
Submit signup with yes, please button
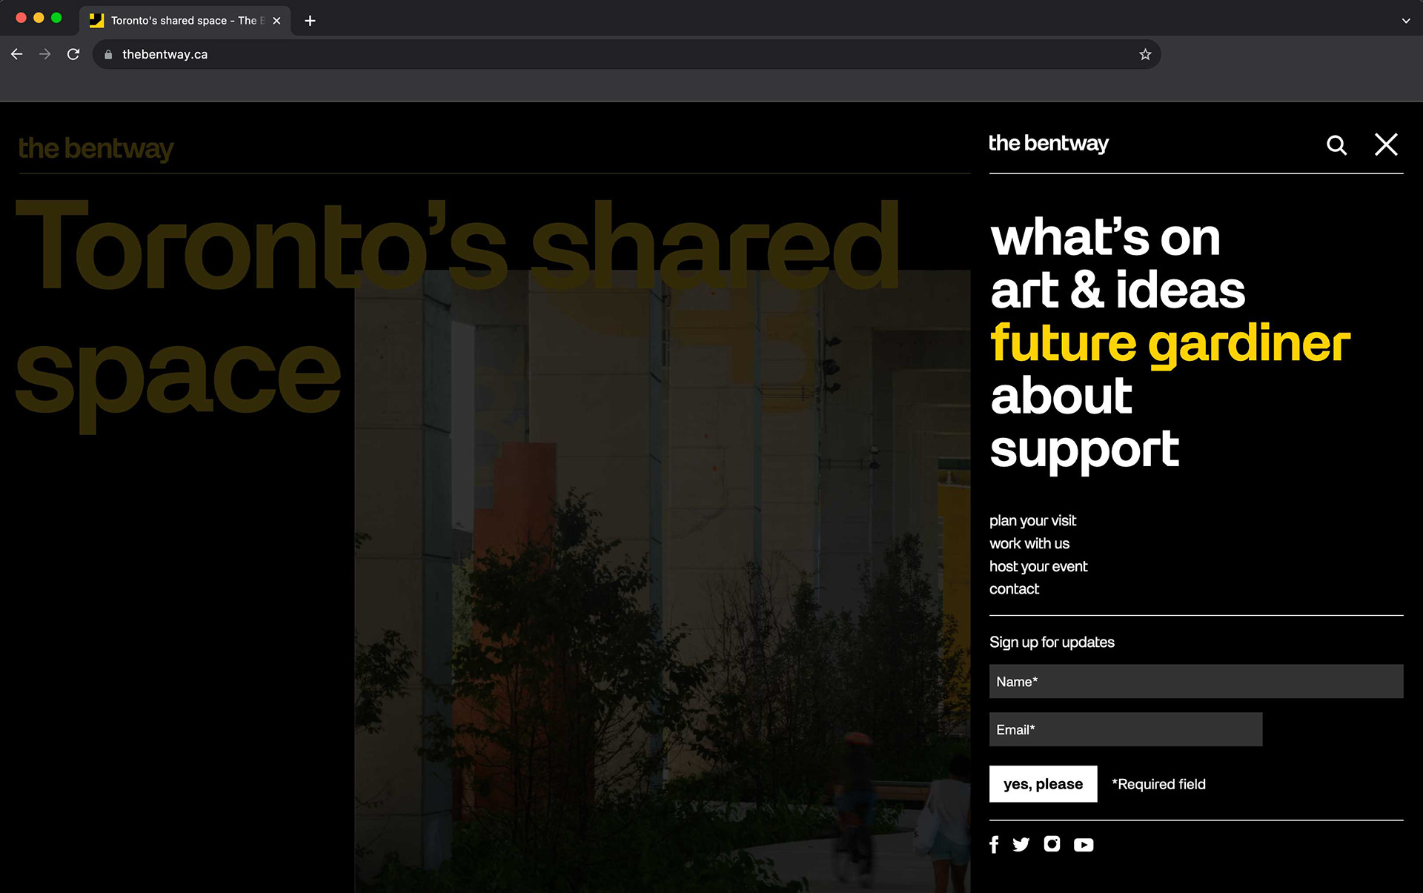(x=1043, y=784)
